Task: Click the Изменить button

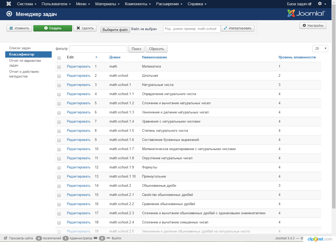Action: click(x=19, y=28)
